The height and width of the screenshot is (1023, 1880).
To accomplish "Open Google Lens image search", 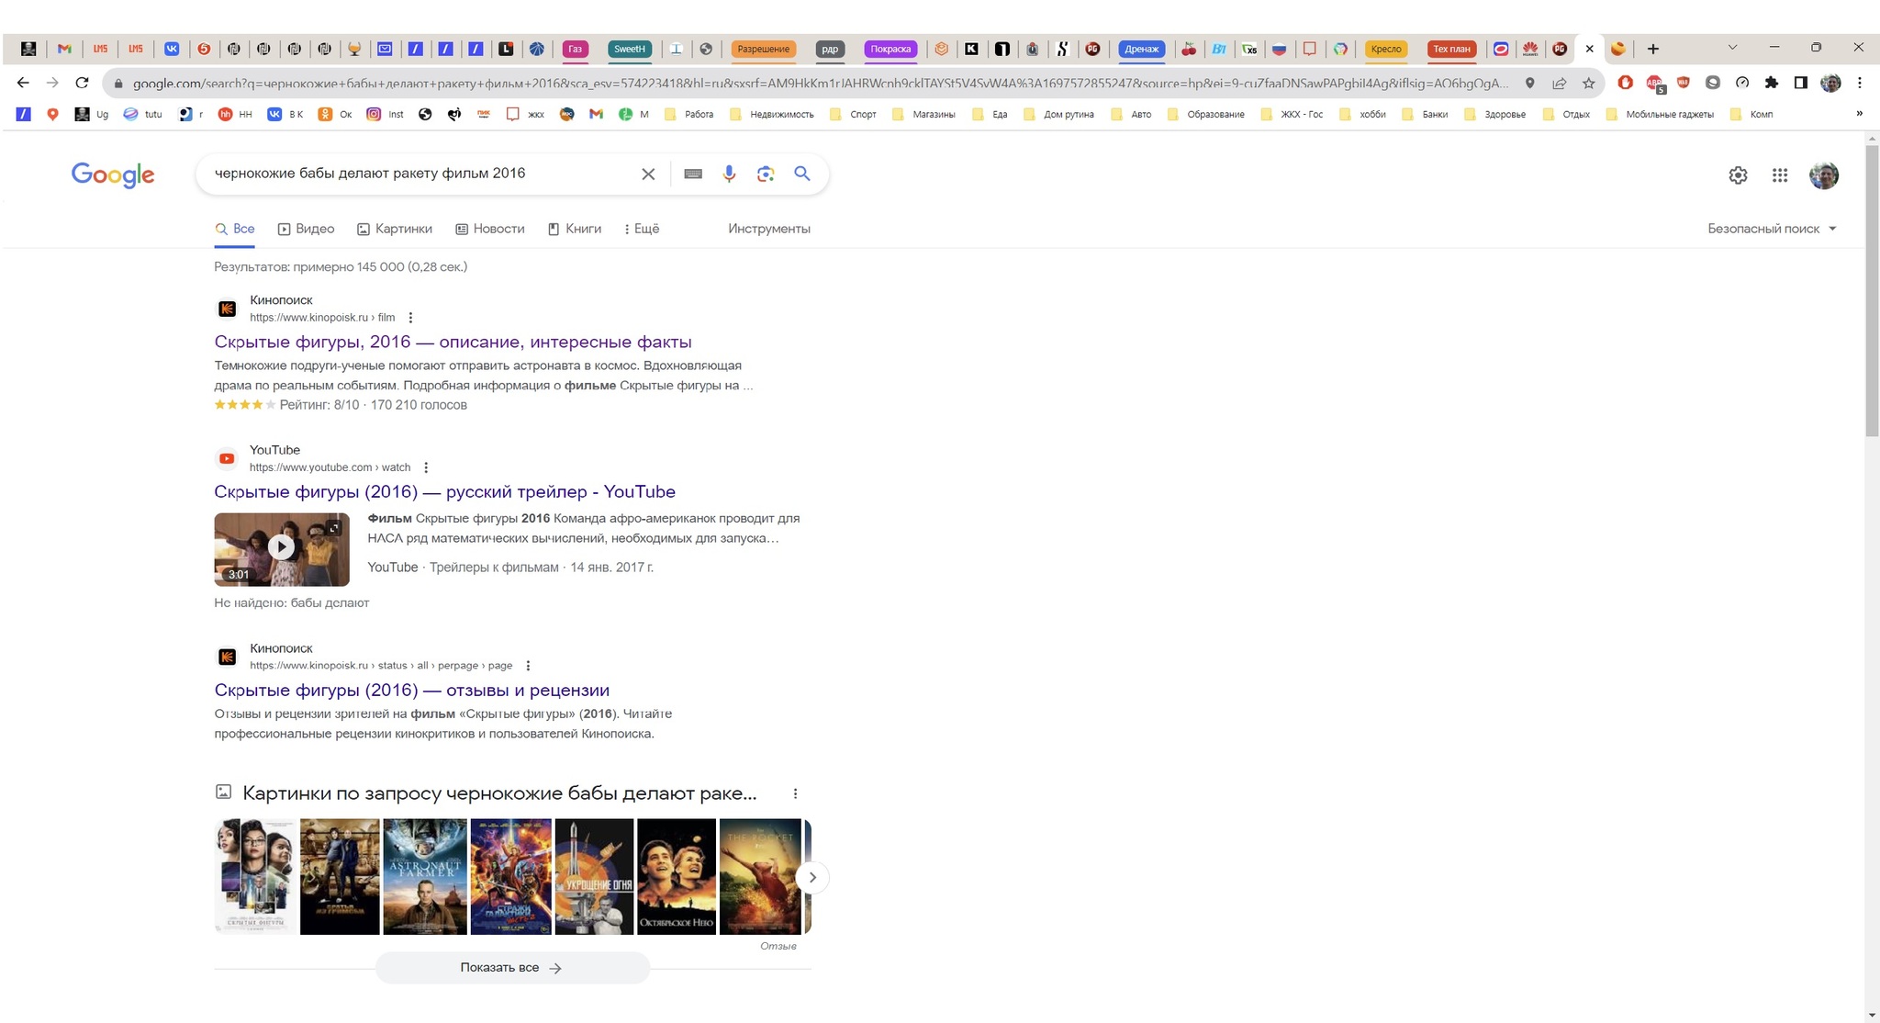I will [766, 174].
